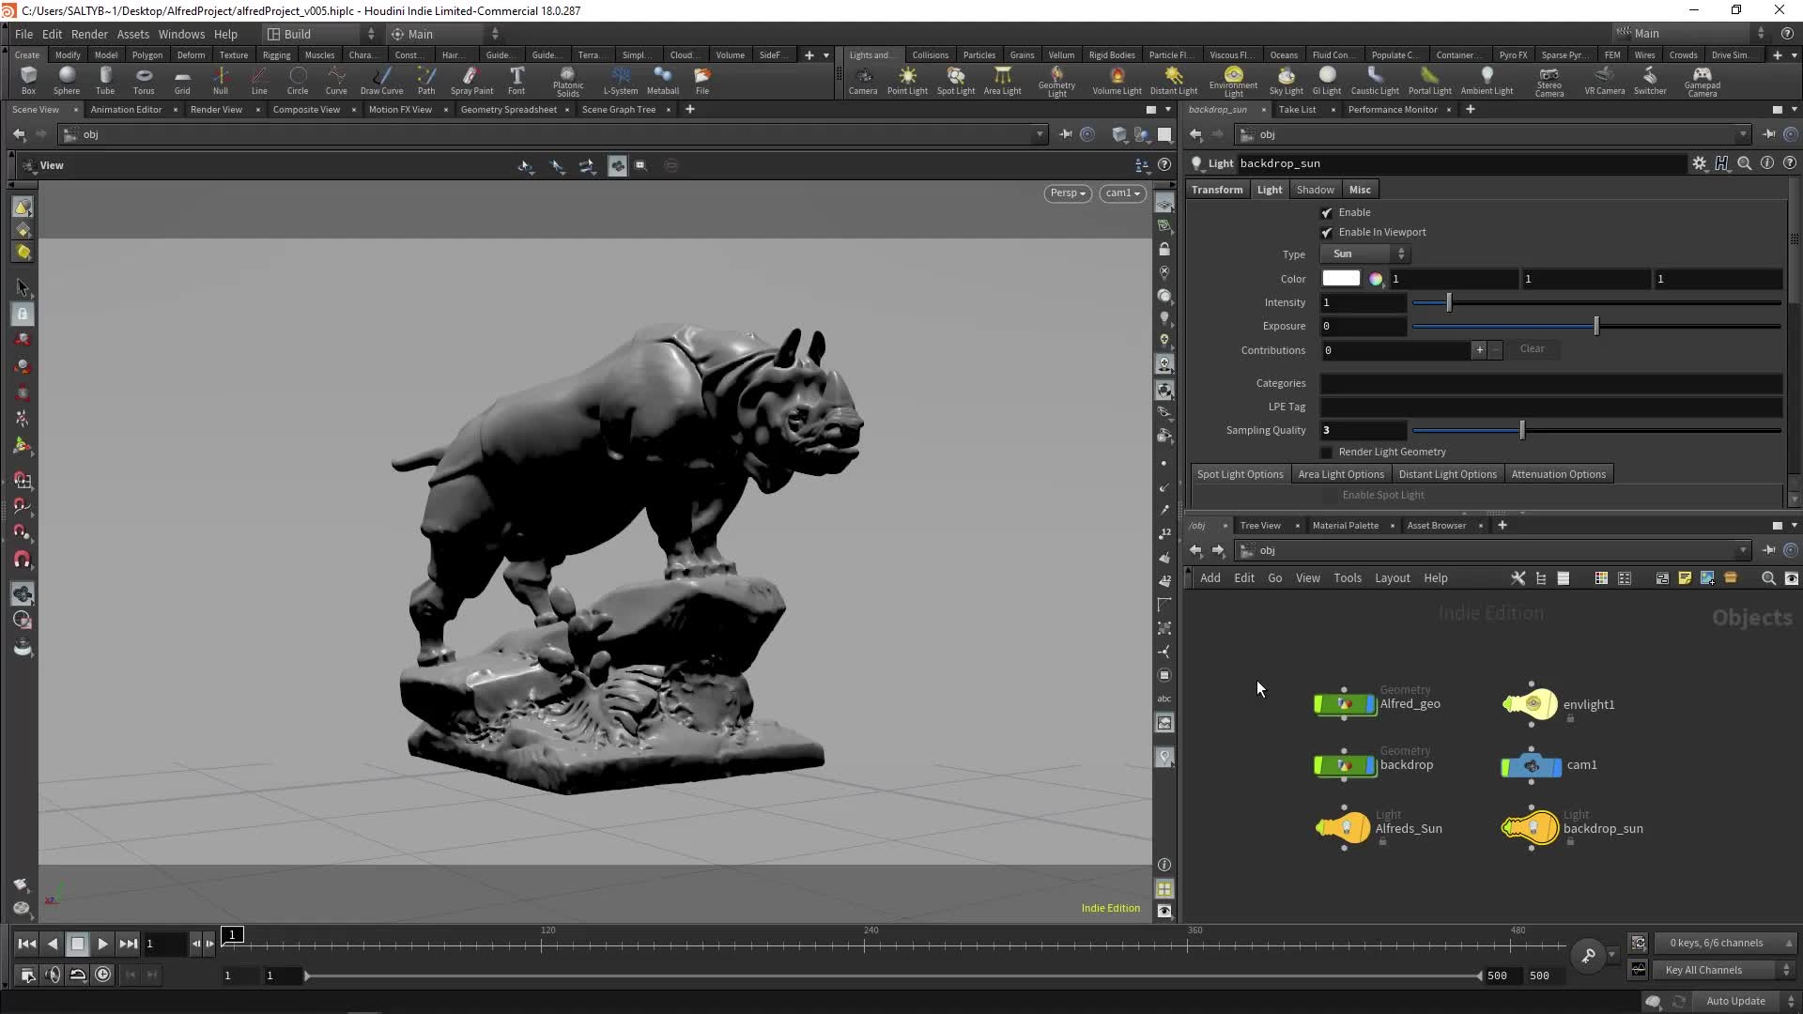The image size is (1803, 1014).
Task: Choose the Null shelf tool
Action: 221,81
